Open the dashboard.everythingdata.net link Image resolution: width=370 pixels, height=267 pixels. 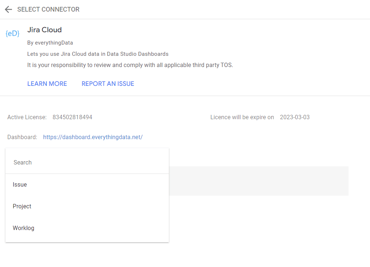93,137
